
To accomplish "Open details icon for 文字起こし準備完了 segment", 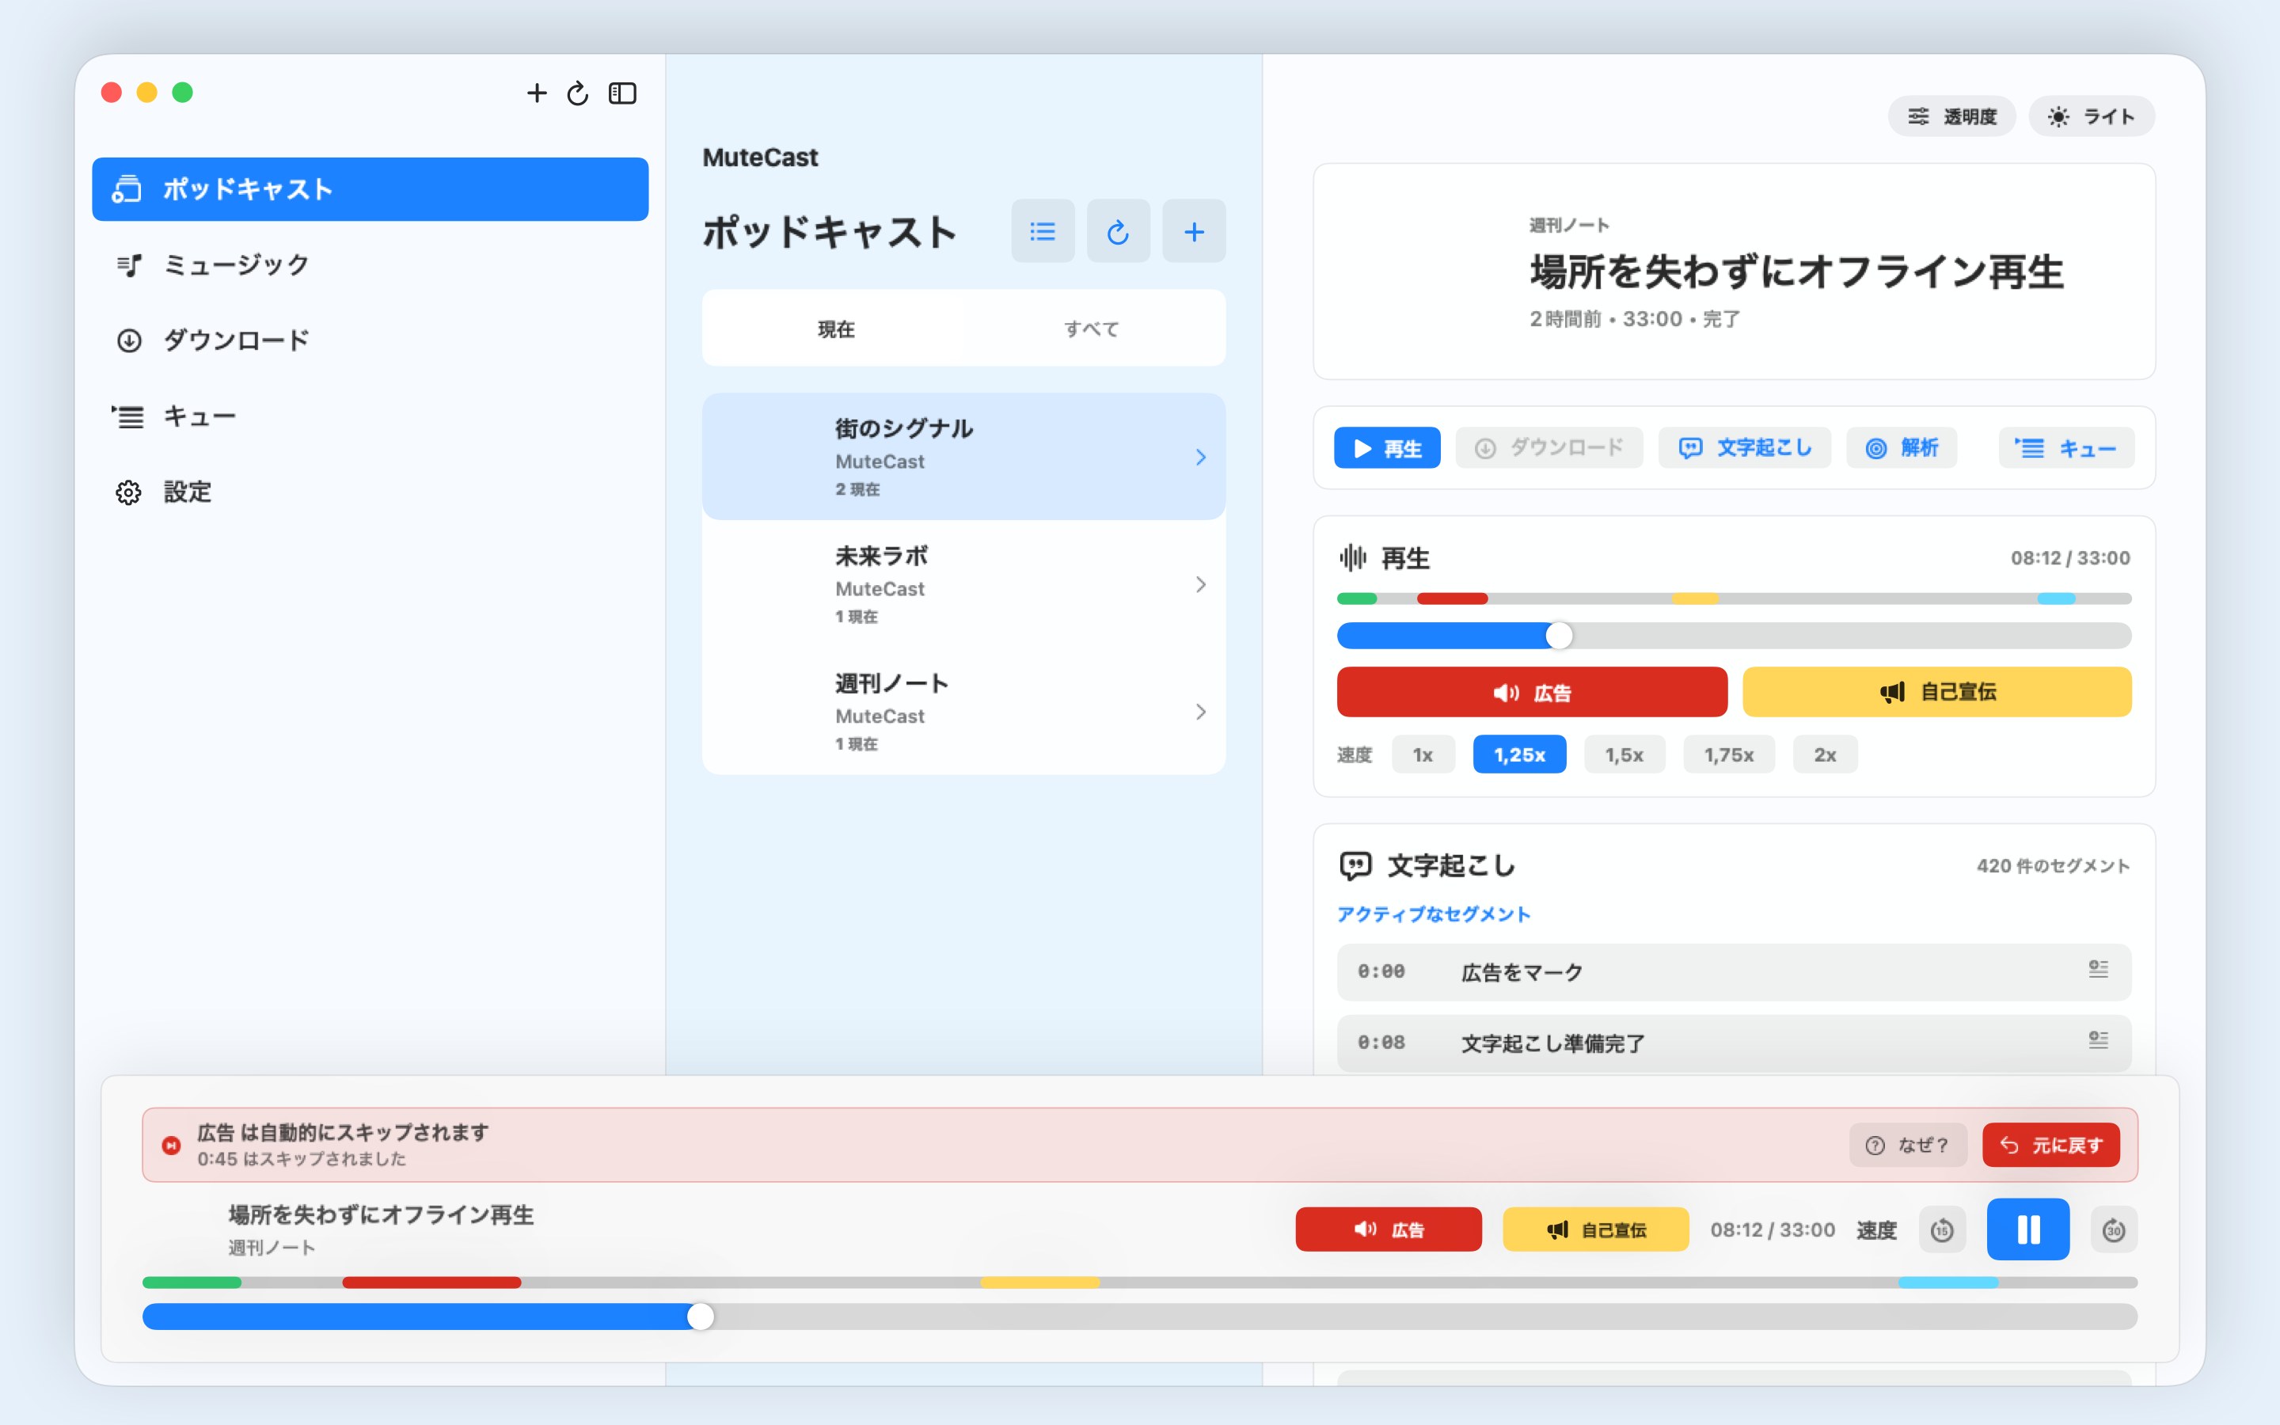I will [x=2098, y=1039].
